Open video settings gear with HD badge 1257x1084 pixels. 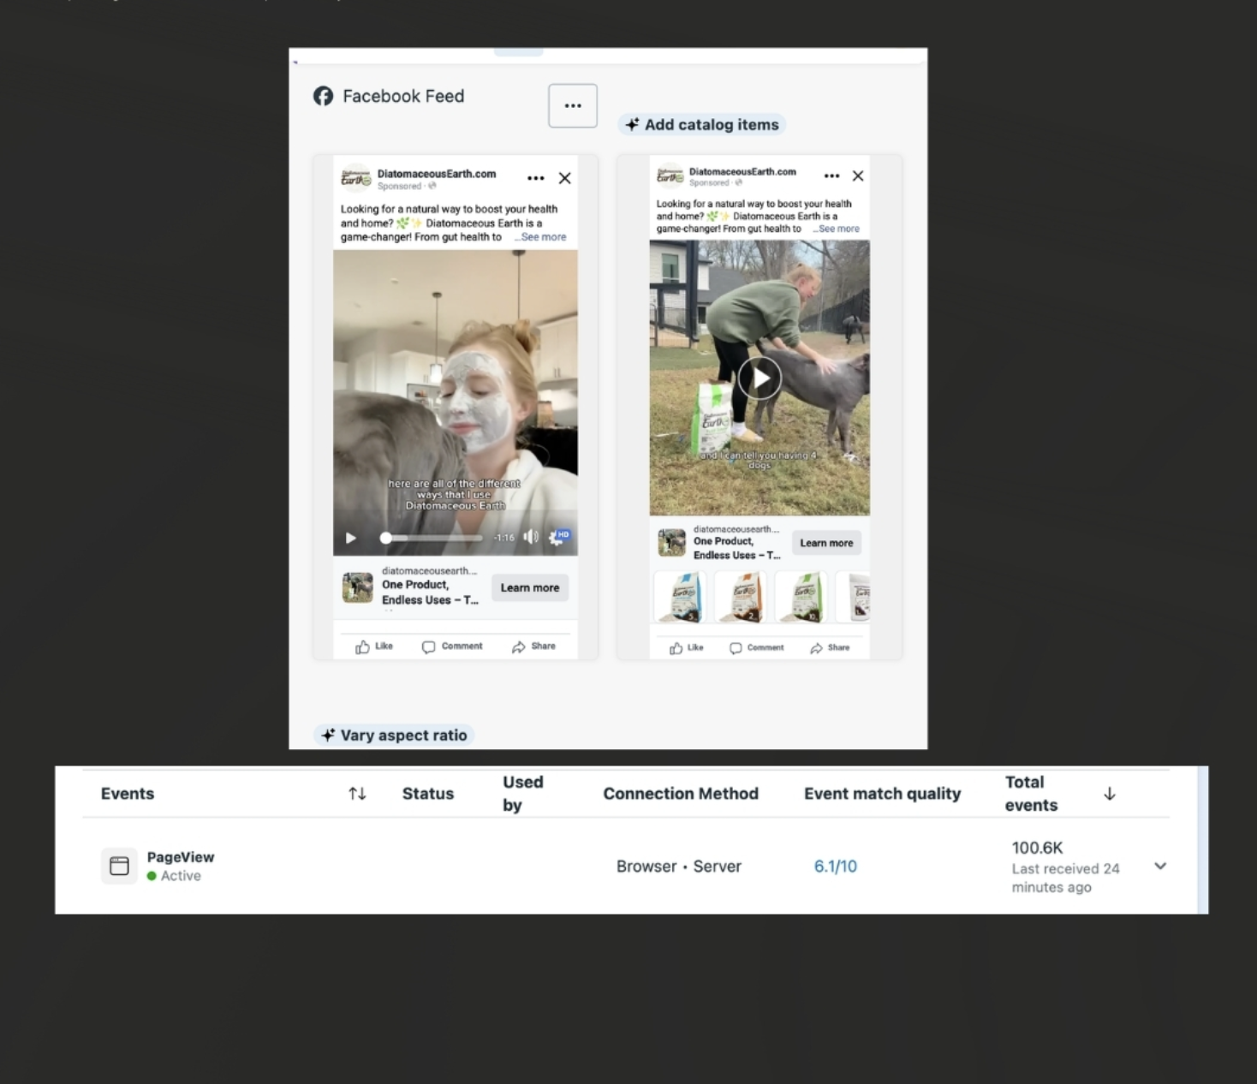click(558, 537)
